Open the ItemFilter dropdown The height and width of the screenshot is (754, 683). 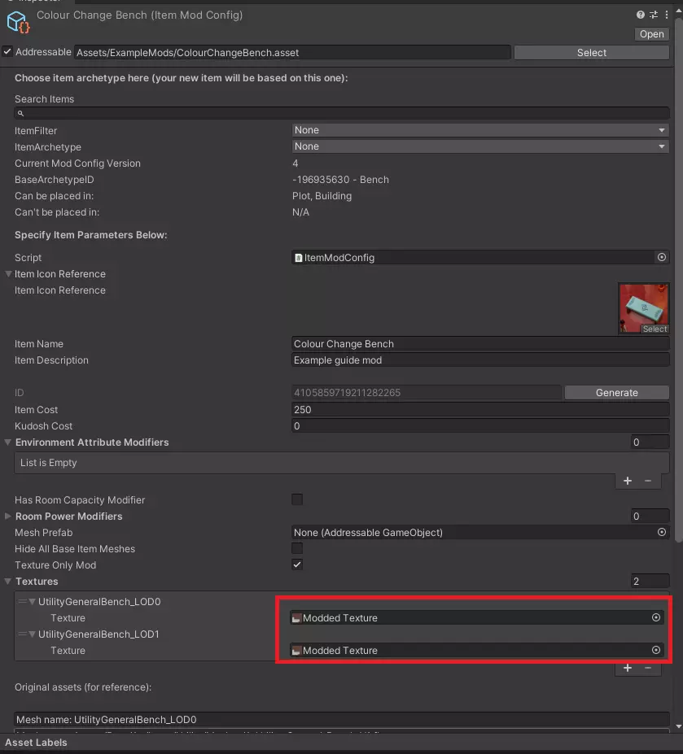click(x=480, y=130)
